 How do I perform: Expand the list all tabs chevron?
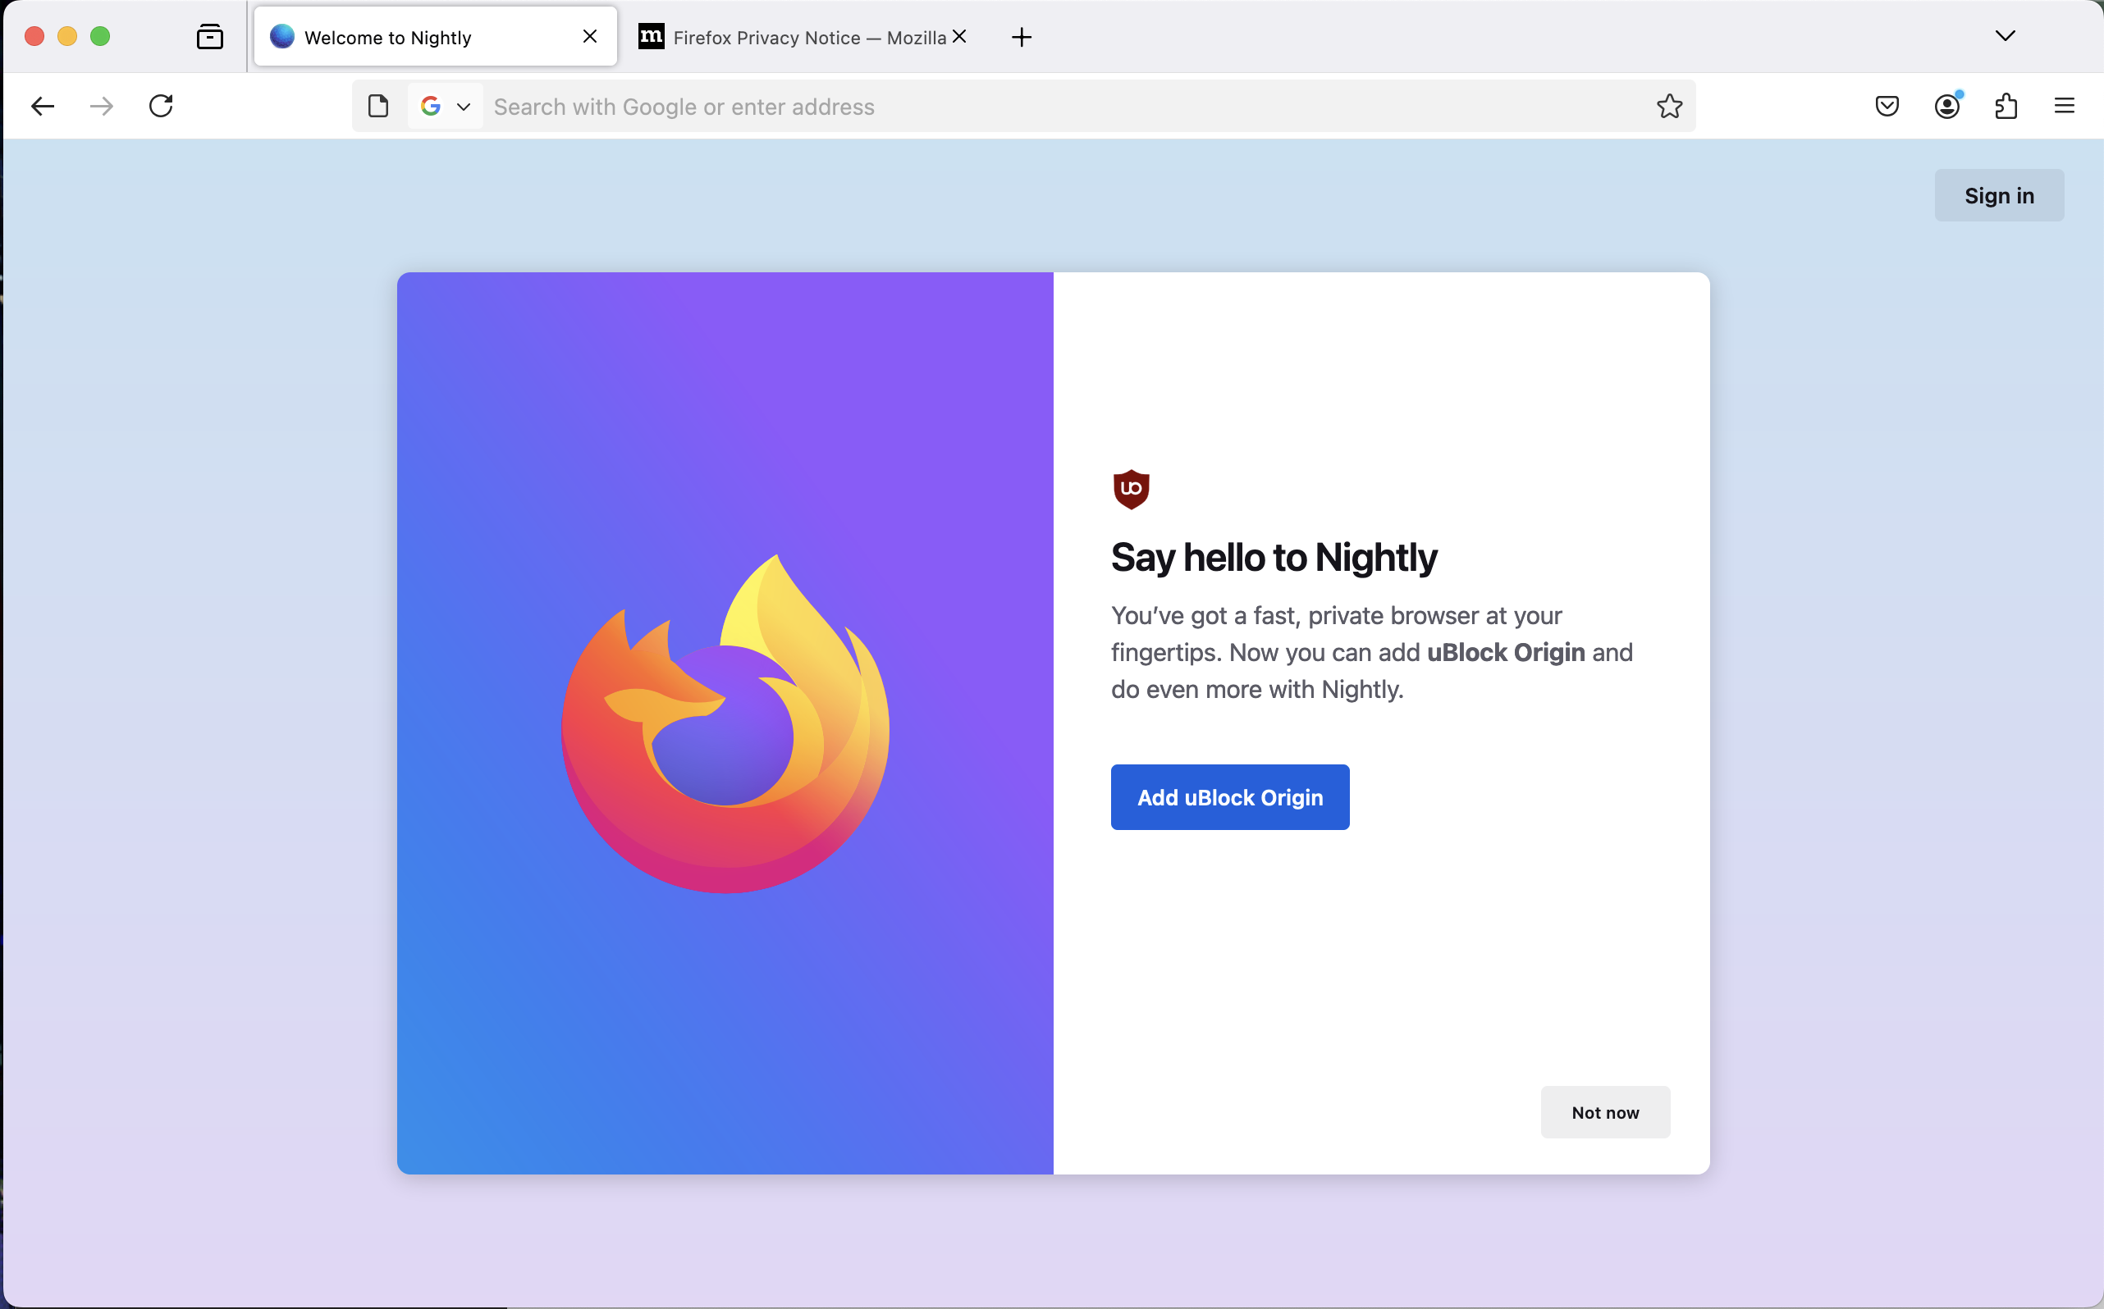click(2005, 35)
